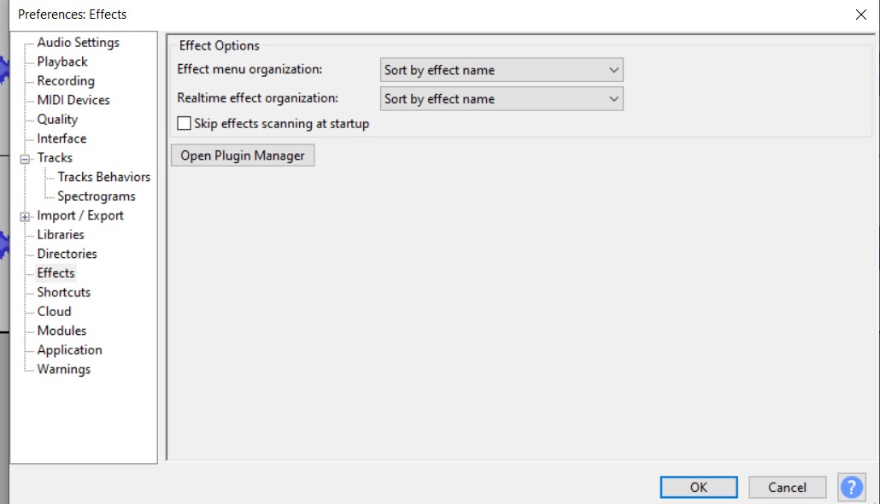Image resolution: width=880 pixels, height=504 pixels.
Task: Select MIDI Devices in the sidebar
Action: click(x=73, y=100)
